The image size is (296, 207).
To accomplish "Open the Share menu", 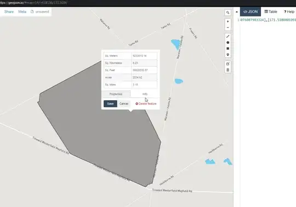I will coord(9,12).
